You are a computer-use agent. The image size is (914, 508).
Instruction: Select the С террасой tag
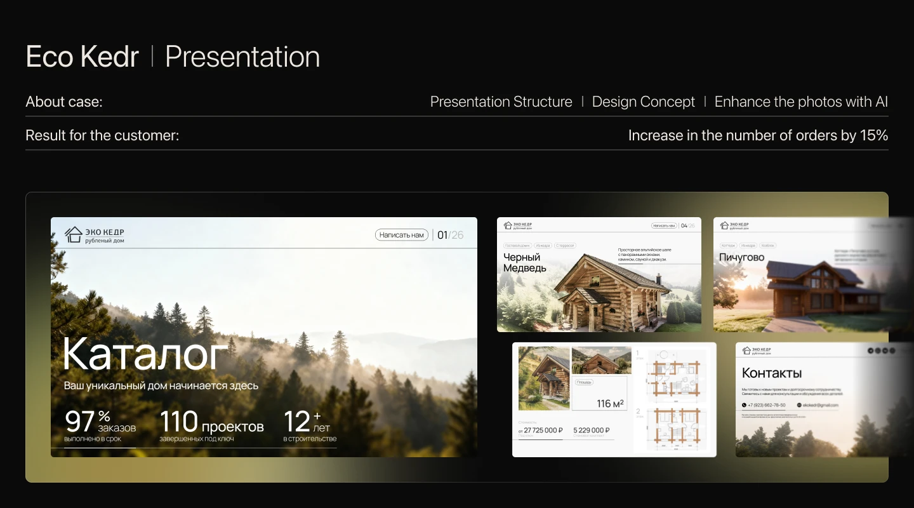pos(565,245)
